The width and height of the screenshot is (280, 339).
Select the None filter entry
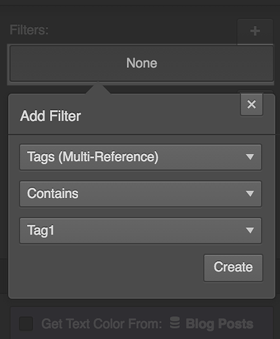[x=141, y=64]
